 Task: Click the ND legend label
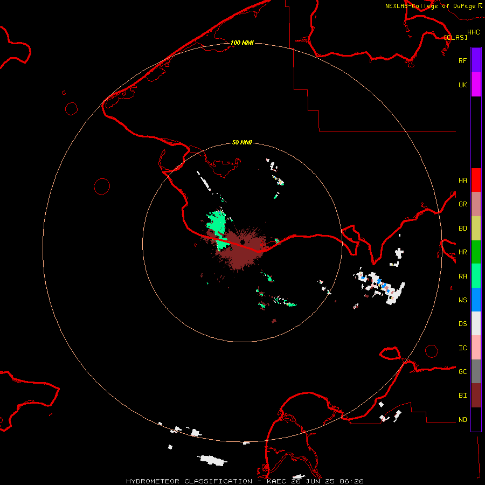click(462, 419)
